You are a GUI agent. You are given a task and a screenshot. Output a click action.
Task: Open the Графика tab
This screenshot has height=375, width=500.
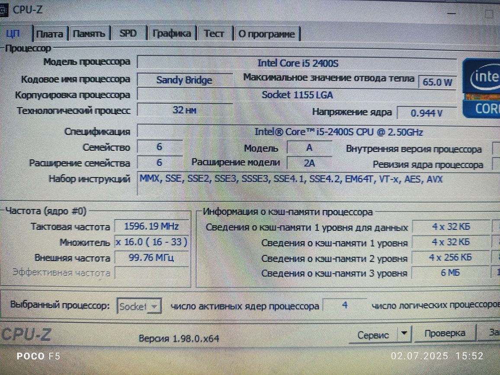point(172,33)
